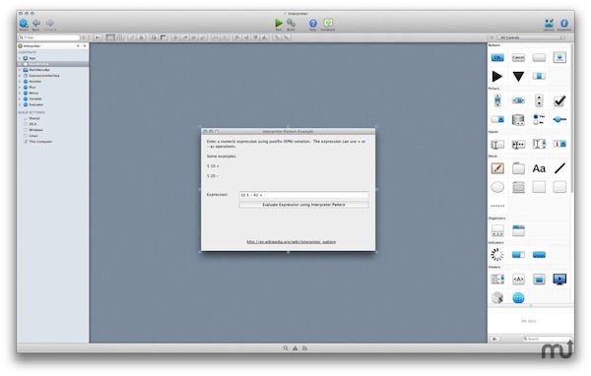Click the Feedback toolbar icon
Viewport: 591px width, 376px height.
(328, 23)
